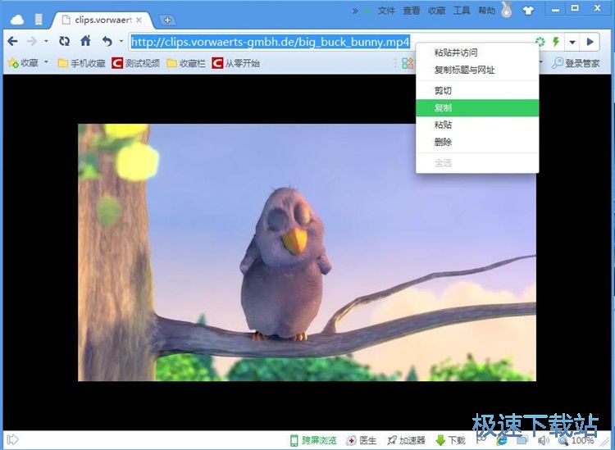Go to the home page
This screenshot has height=450, width=615.
85,41
